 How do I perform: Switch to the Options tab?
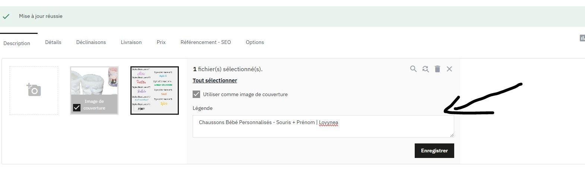[255, 42]
